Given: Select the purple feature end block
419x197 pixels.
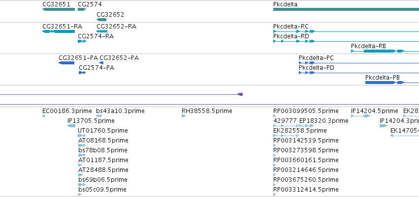Looking at the screenshot, I should pos(240,94).
